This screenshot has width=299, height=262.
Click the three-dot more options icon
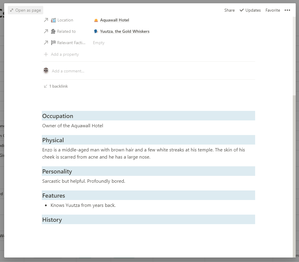[287, 10]
